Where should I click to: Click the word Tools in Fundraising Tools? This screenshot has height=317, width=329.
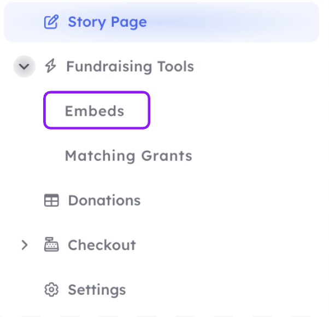175,66
